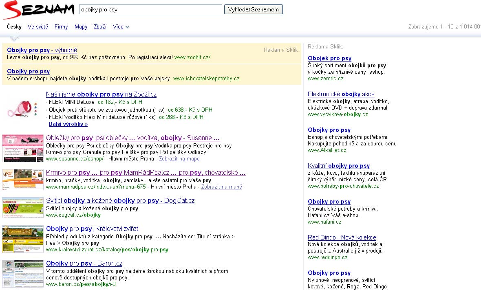Screen dimensions: 481x290
Task: Click FLEXI MINI DeLuxe product entry
Action: pyautogui.click(x=72, y=102)
